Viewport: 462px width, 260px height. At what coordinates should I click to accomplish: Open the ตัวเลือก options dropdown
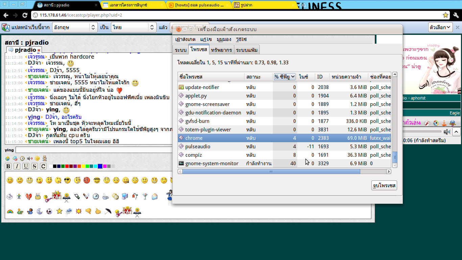click(440, 27)
